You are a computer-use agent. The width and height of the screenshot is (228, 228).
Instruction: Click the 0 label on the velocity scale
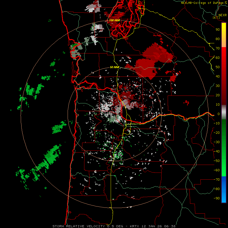pos(219,114)
